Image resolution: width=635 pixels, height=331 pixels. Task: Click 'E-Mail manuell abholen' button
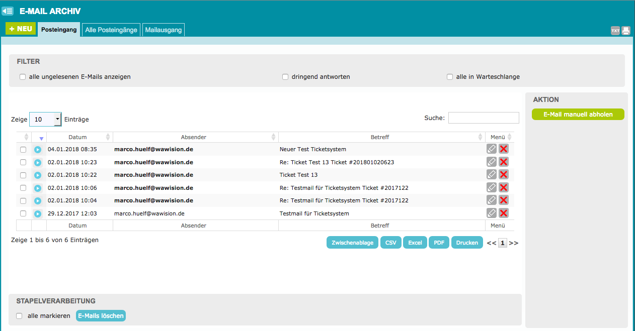click(578, 115)
